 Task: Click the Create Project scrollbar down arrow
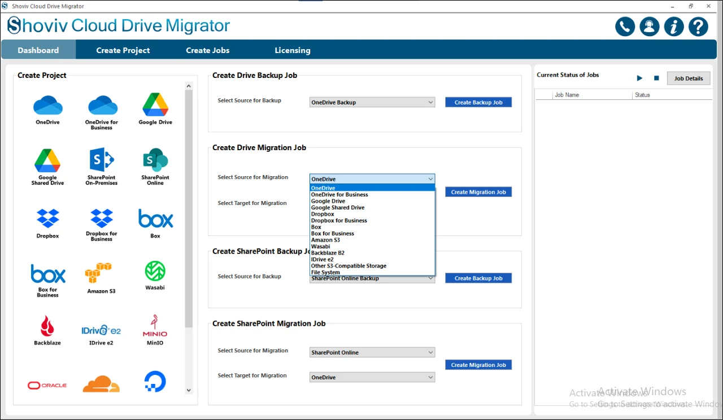pos(189,391)
